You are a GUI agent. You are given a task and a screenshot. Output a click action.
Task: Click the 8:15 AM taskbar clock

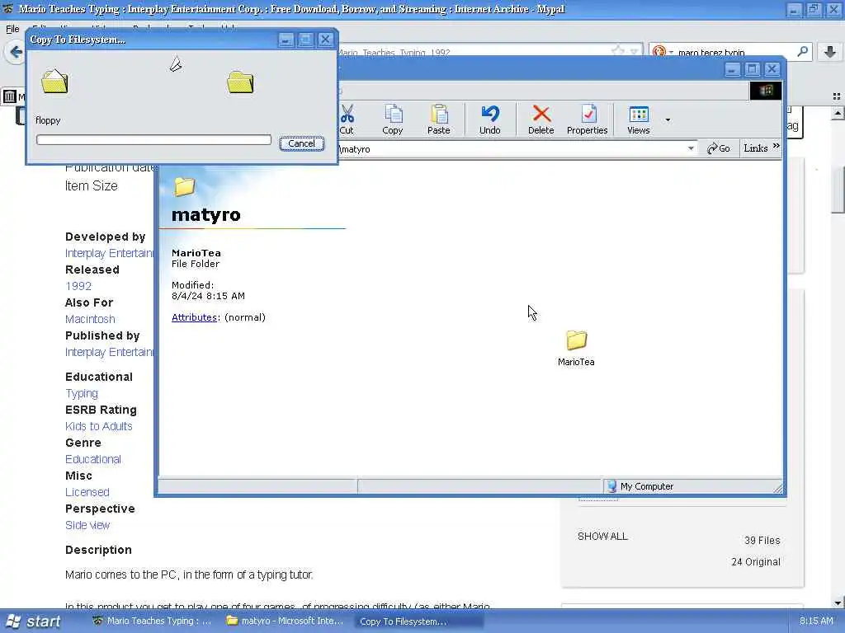(x=816, y=621)
